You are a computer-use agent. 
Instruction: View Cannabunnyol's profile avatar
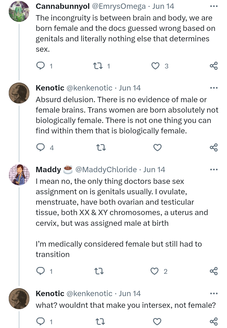point(19,11)
